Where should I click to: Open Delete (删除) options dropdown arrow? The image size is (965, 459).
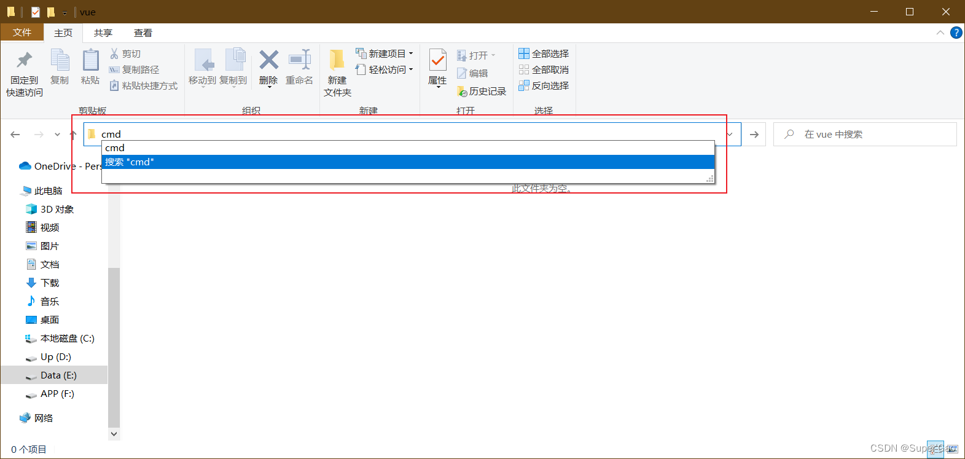(x=269, y=88)
